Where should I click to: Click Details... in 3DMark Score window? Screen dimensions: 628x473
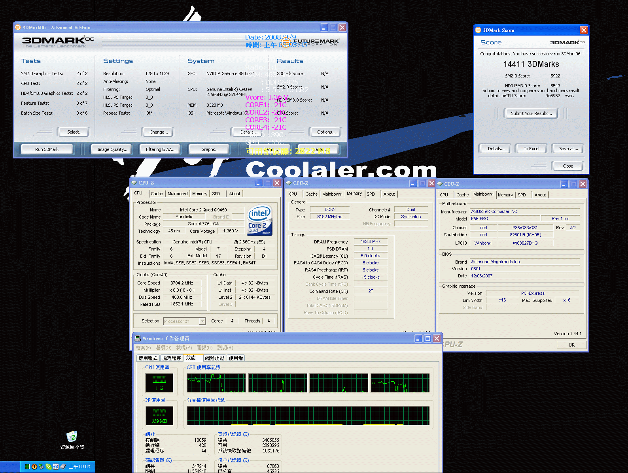coord(496,149)
